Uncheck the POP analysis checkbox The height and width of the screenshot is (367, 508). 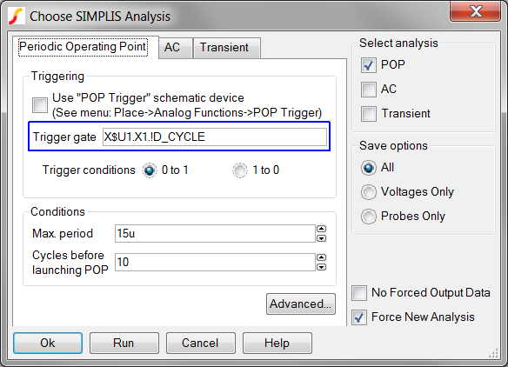pyautogui.click(x=369, y=64)
